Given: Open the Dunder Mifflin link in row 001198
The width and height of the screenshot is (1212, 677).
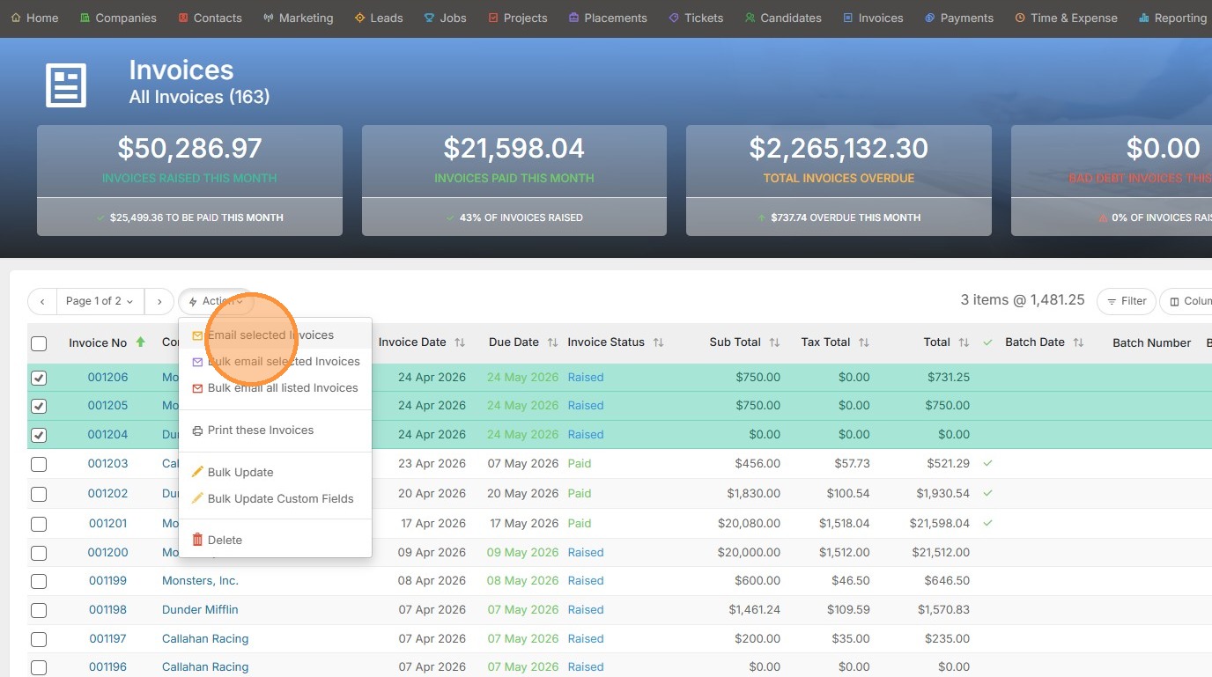Looking at the screenshot, I should 200,610.
